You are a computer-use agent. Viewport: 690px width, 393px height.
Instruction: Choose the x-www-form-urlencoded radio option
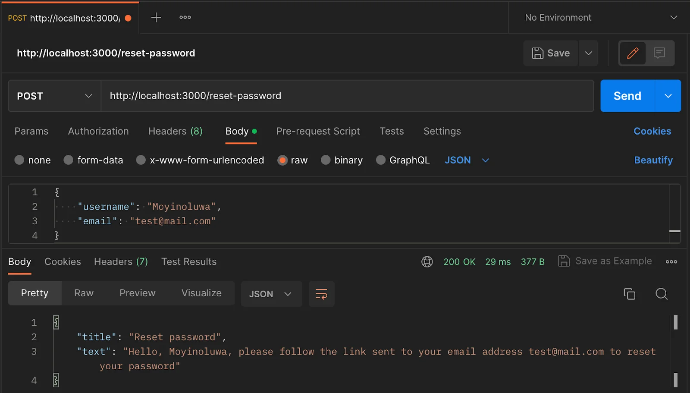(x=141, y=160)
